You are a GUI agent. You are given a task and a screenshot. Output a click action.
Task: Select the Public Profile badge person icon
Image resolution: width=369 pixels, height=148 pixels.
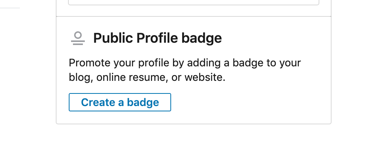(78, 38)
